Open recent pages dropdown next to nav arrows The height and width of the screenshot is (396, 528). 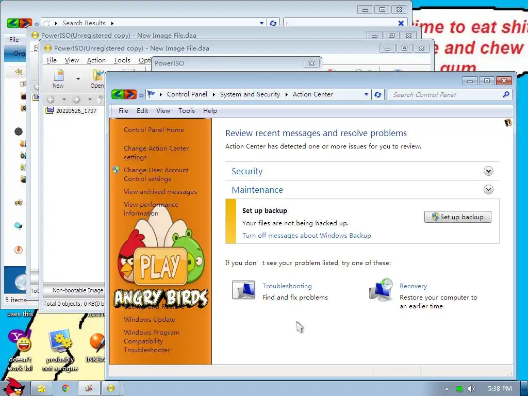141,95
